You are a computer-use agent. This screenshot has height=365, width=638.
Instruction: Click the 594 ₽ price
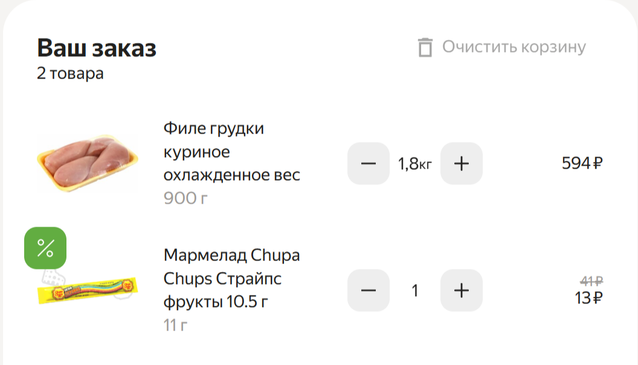coord(582,163)
